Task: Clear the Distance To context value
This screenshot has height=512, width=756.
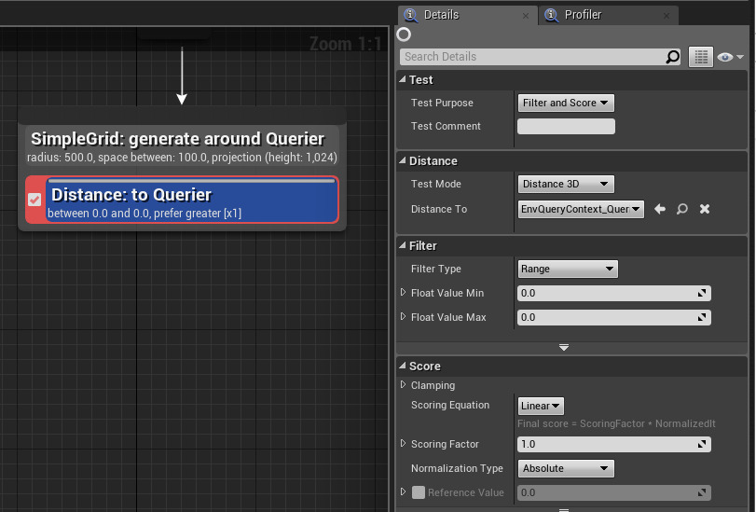Action: click(x=705, y=209)
